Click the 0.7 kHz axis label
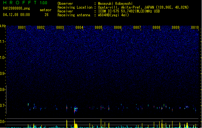This screenshot has height=128, width=202. pyautogui.click(x=3, y=106)
